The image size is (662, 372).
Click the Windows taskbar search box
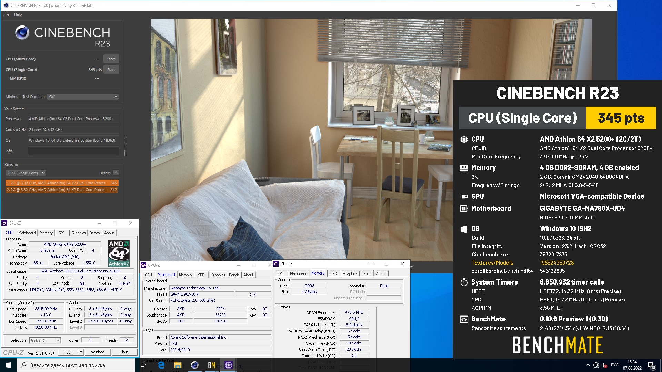(76, 365)
